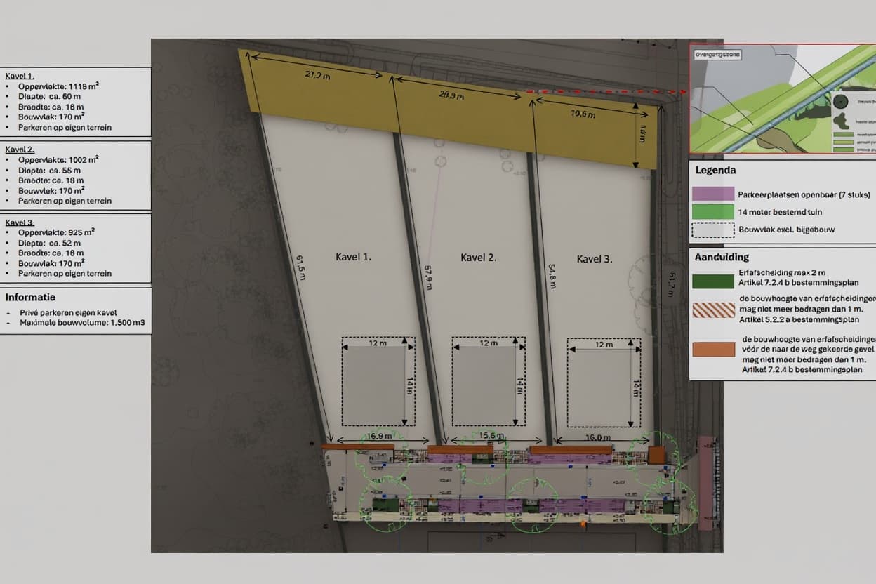876x584 pixels.
Task: Click the Informatie panel heading
Action: [30, 297]
